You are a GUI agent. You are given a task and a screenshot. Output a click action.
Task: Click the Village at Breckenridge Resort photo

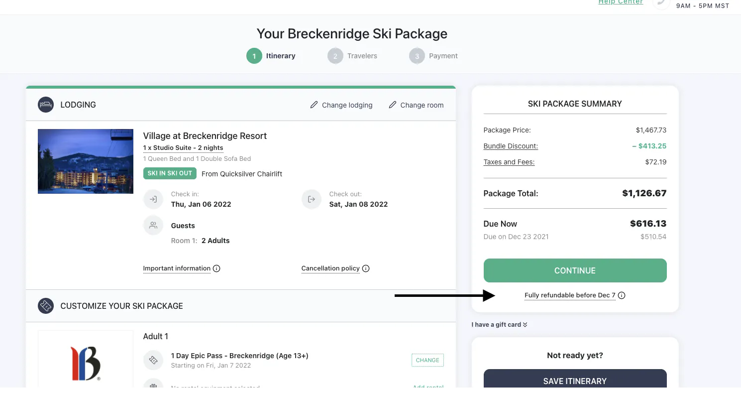pyautogui.click(x=86, y=161)
